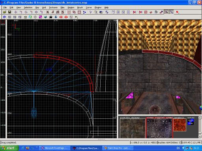Select the clear_ripple1_q3dm1 texture thumbnail

[159, 128]
